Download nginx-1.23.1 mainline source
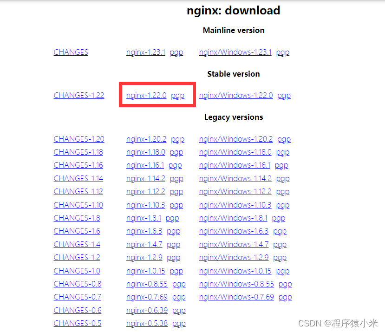 (146, 52)
